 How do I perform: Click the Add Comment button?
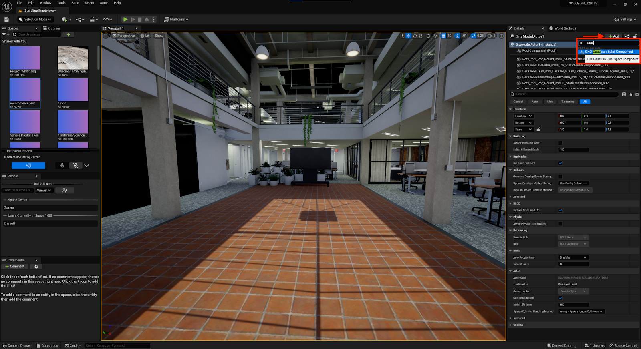coord(15,267)
